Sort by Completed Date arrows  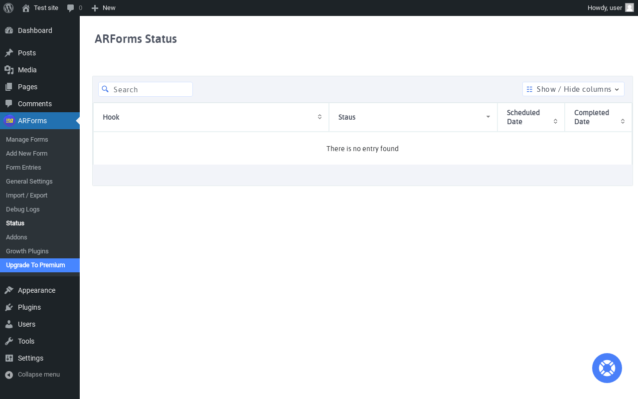click(623, 121)
